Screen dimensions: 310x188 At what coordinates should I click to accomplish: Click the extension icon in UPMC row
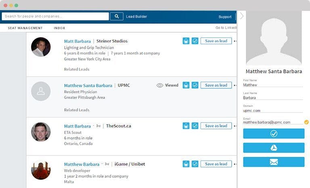(186, 85)
